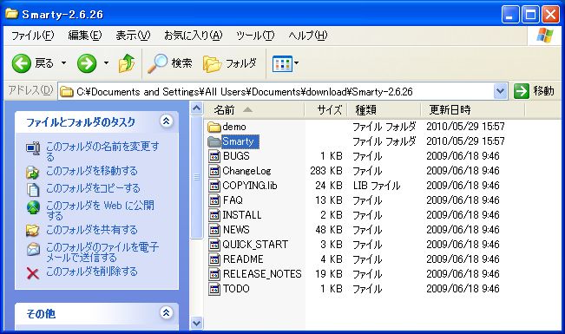Screen dimensions: 565x334
Task: Click the sidebar vertical scrollbar thumb
Action: tap(196, 177)
